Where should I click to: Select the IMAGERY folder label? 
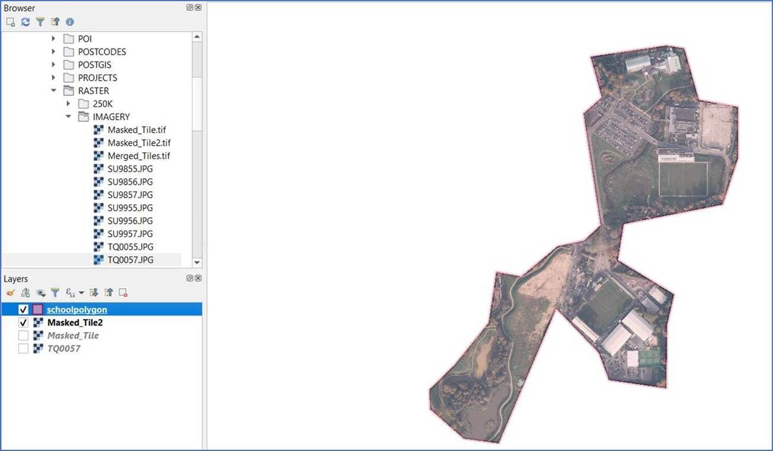point(111,117)
